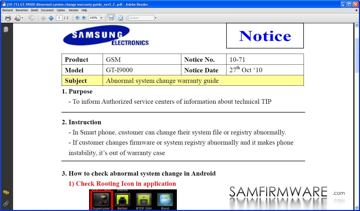The image size is (360, 211).
Task: Click the Superuser rooting icon in the phone screenshot
Action: [x=101, y=200]
